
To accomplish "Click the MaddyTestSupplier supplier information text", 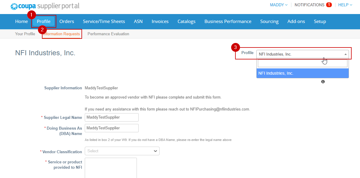I will tap(101, 88).
